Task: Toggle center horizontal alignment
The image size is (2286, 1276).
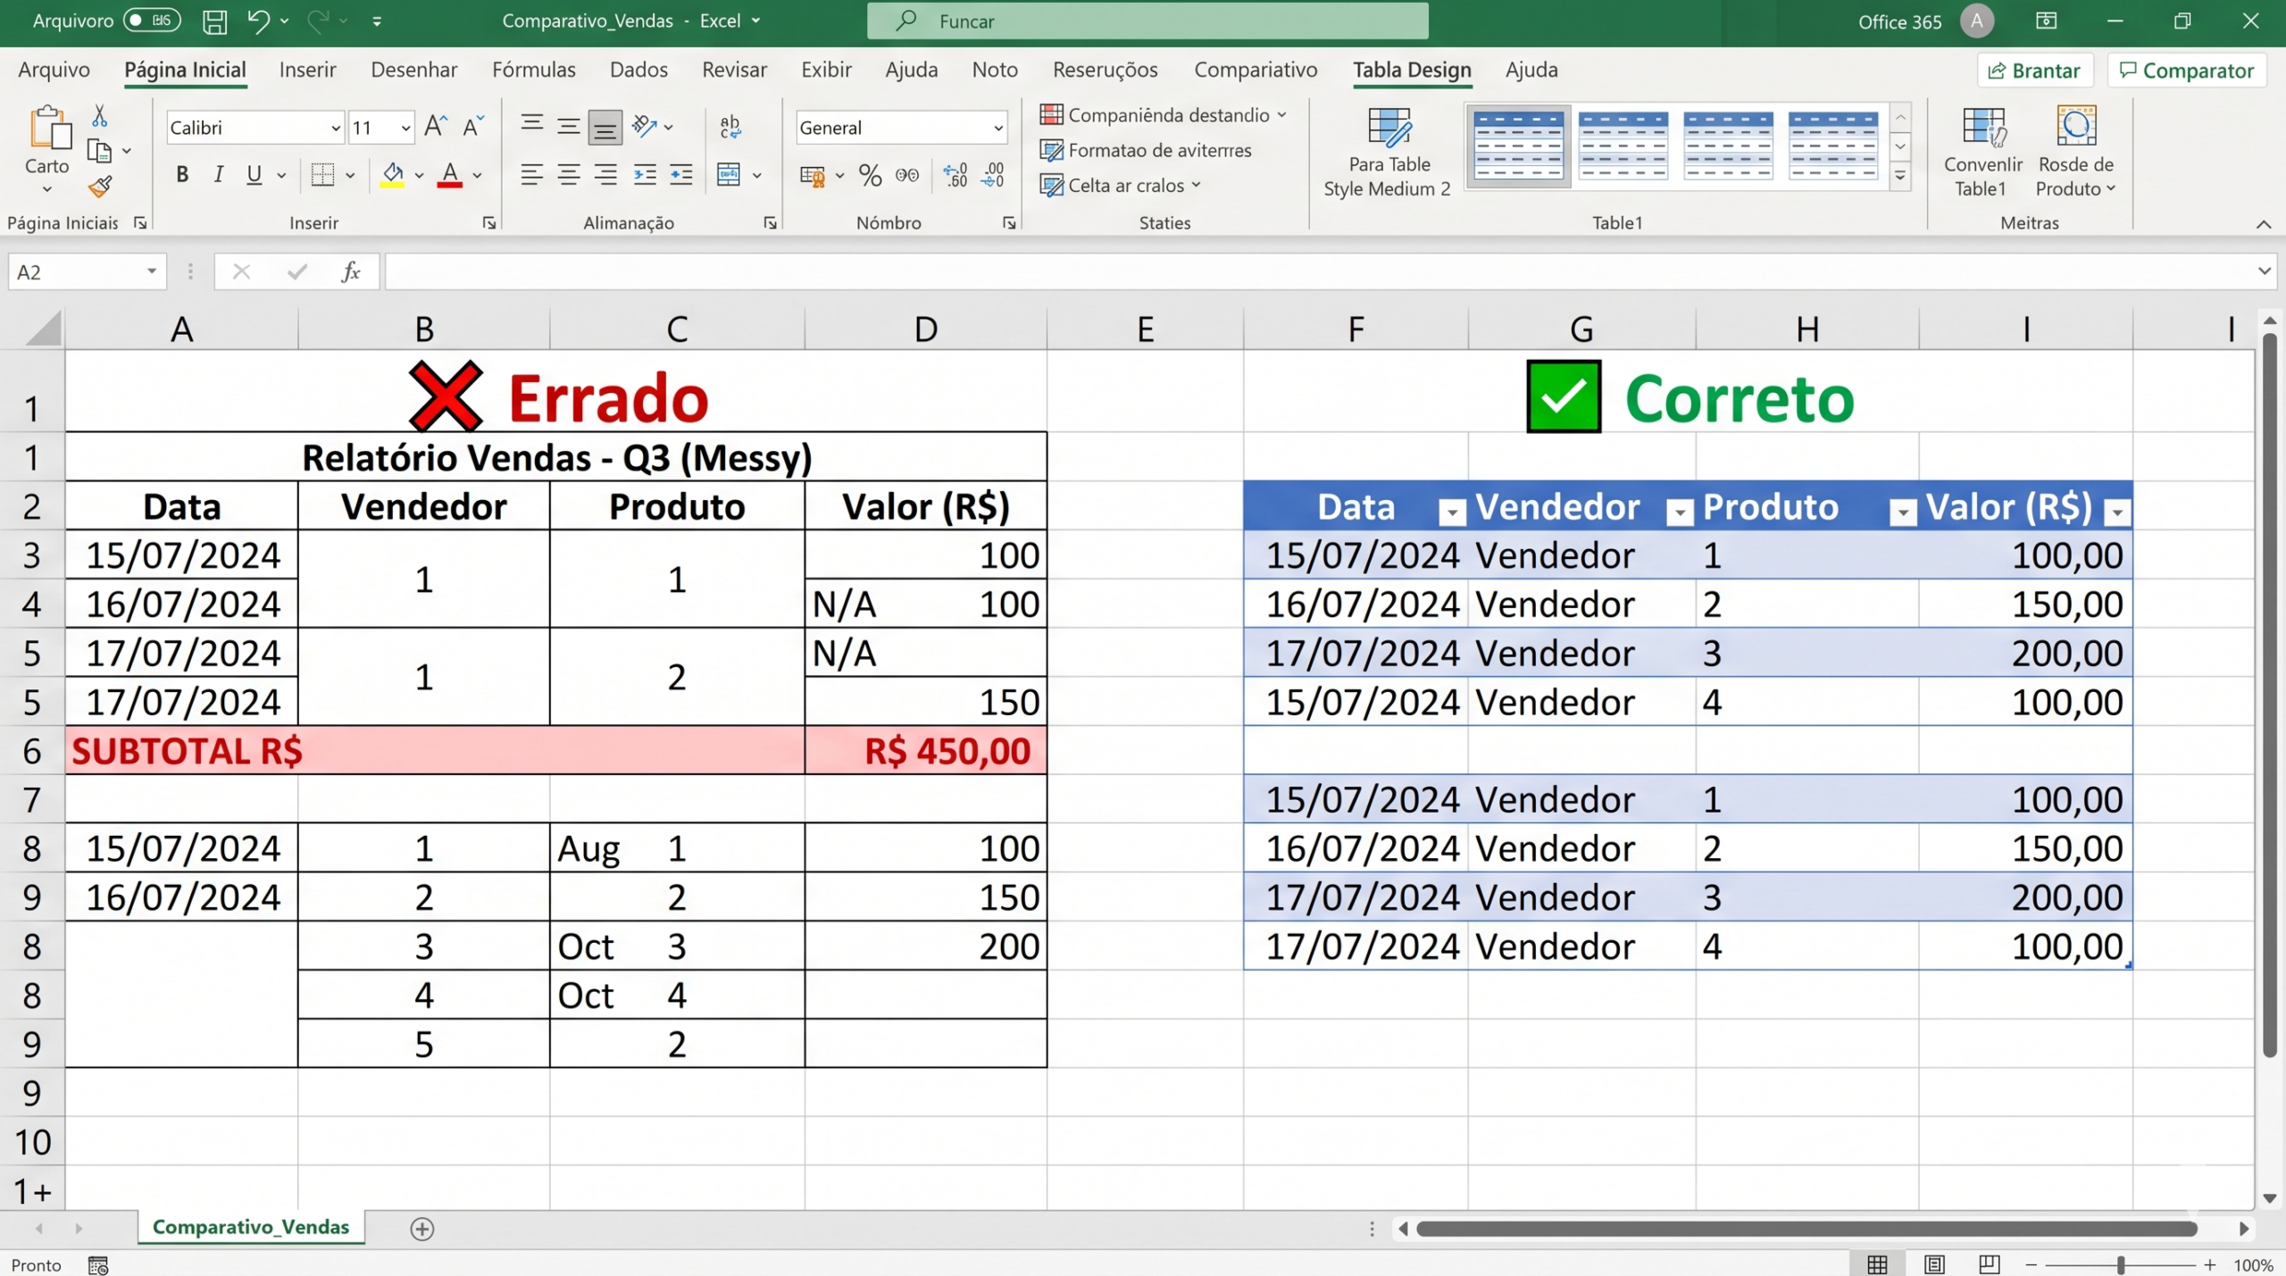Action: (x=568, y=175)
